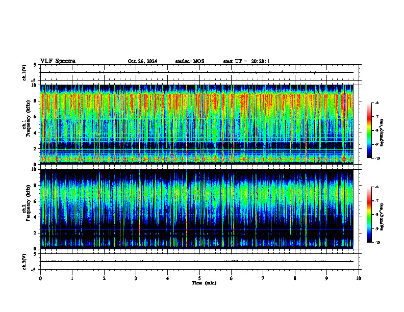Viewport: 404px width, 312px height.
Task: Click time axis tick label "5"
Action: [x=199, y=278]
